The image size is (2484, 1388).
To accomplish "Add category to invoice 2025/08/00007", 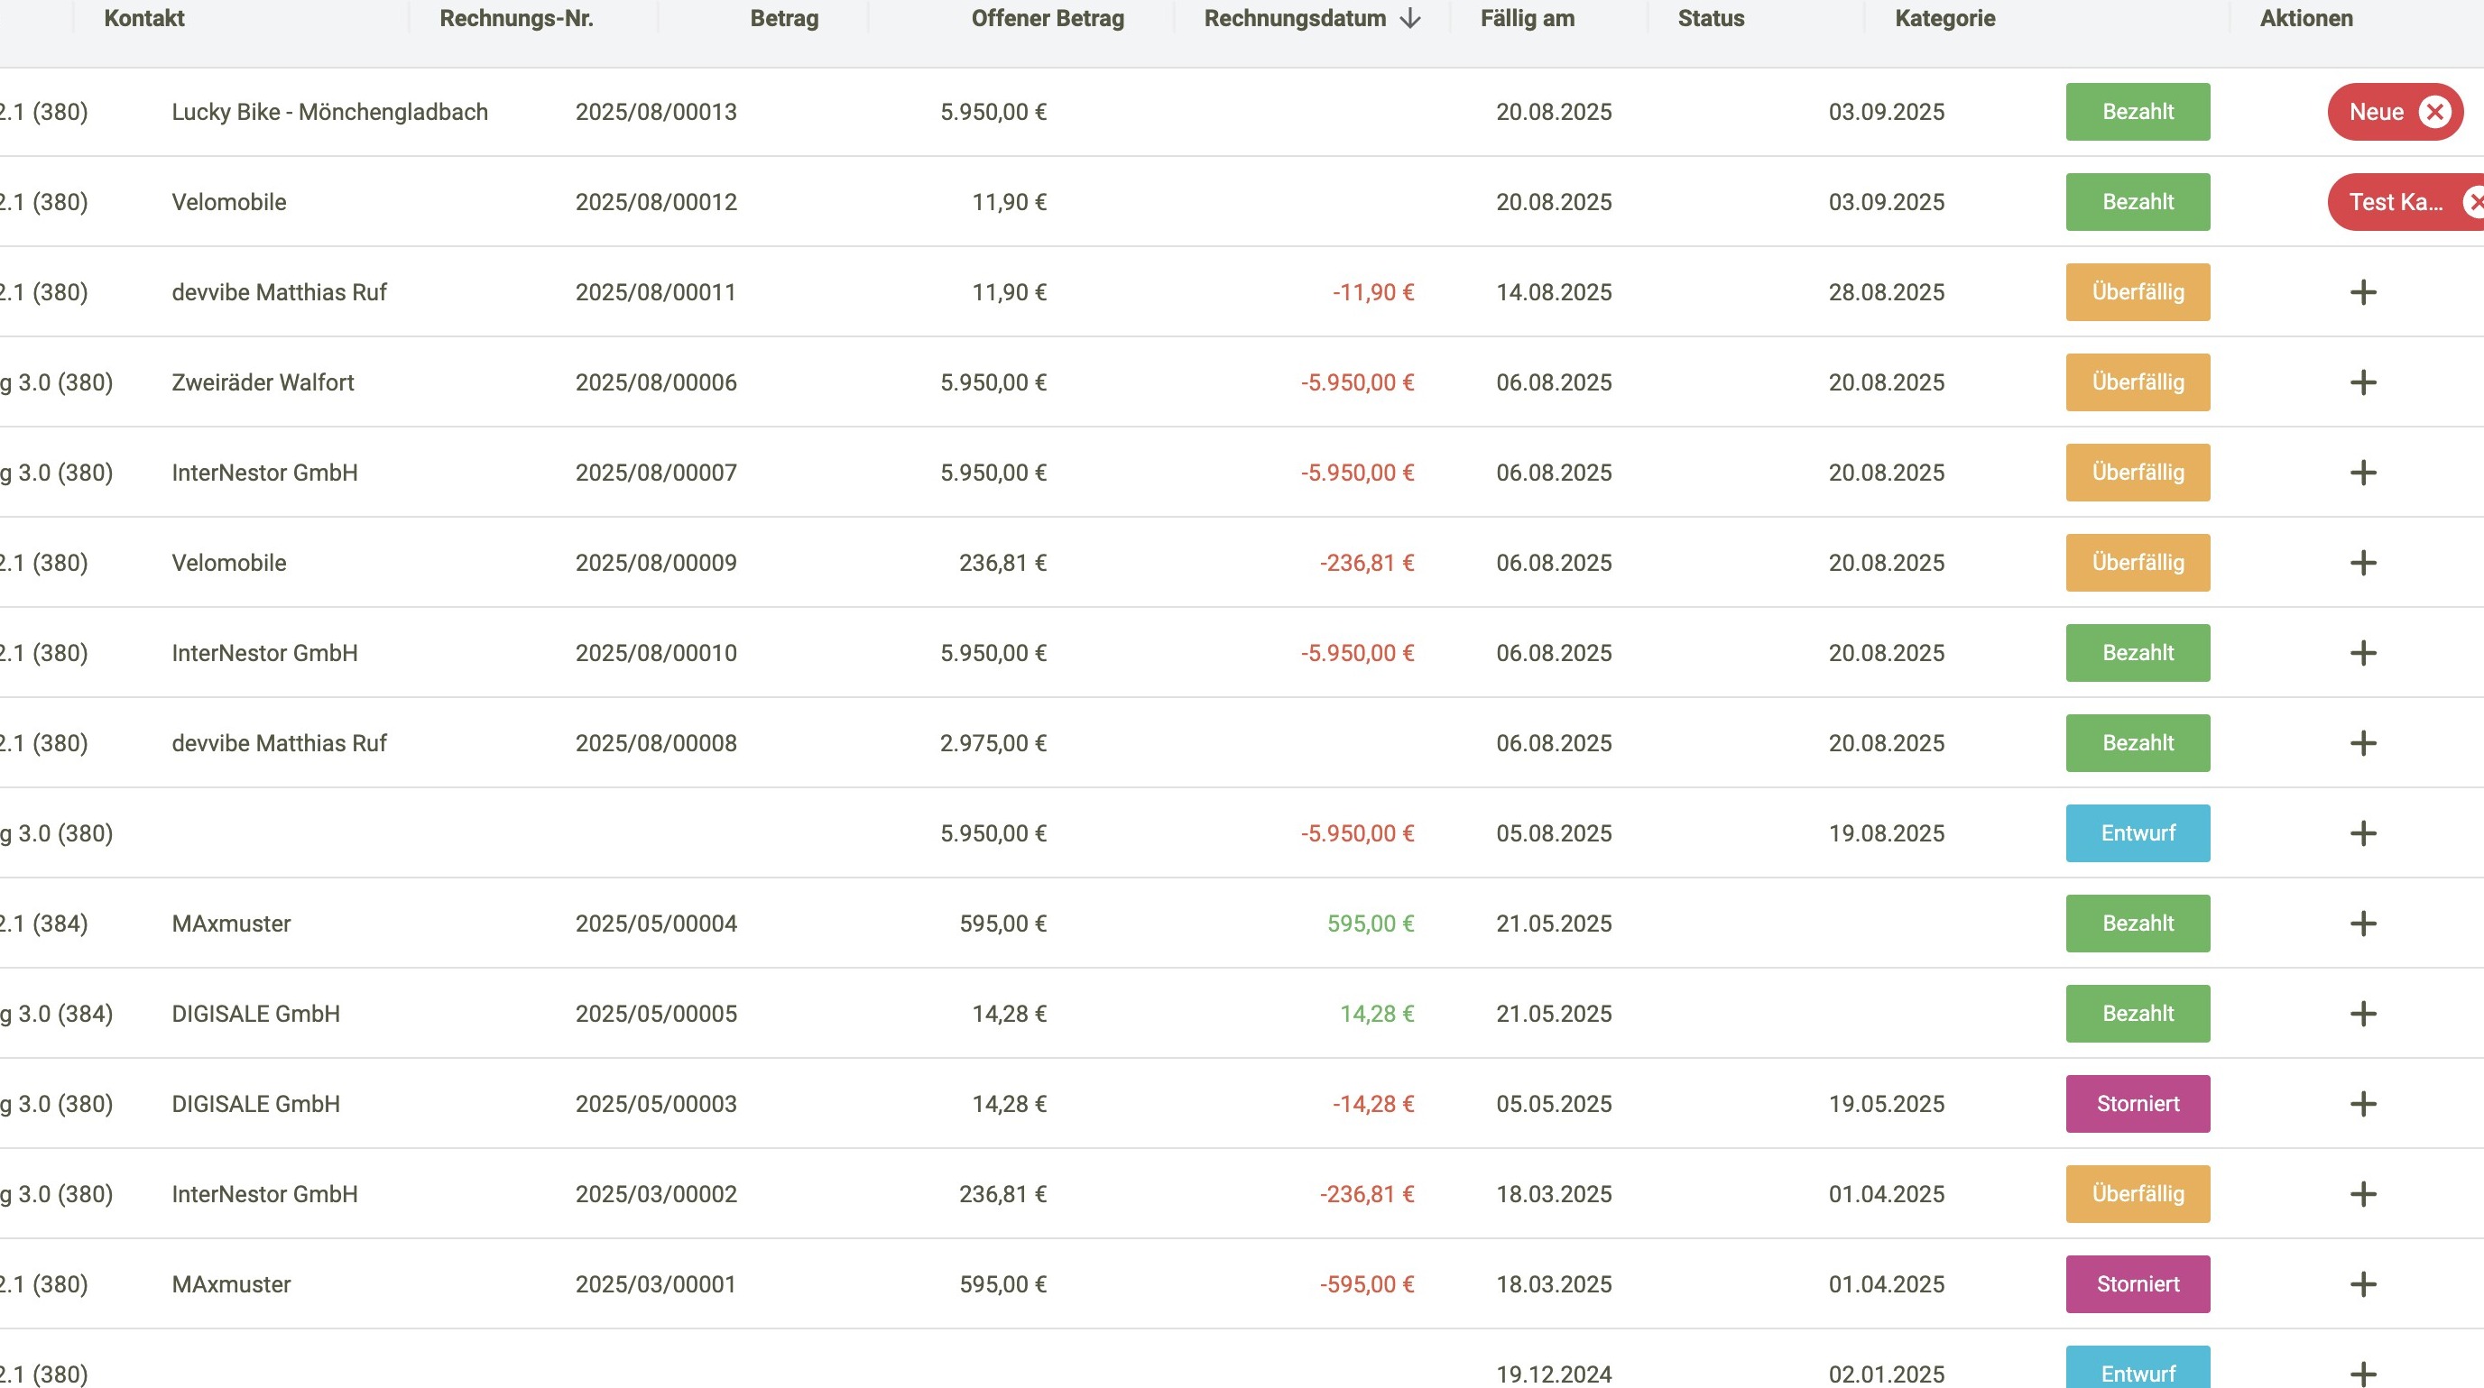I will pos(2362,473).
